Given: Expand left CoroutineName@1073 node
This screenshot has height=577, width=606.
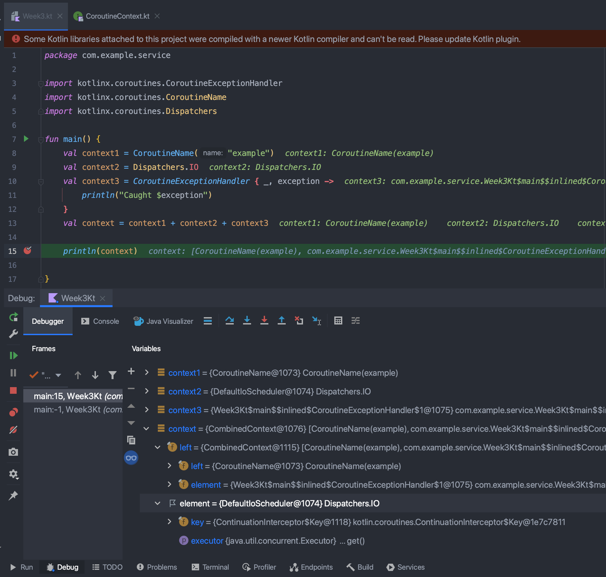Looking at the screenshot, I should point(169,466).
